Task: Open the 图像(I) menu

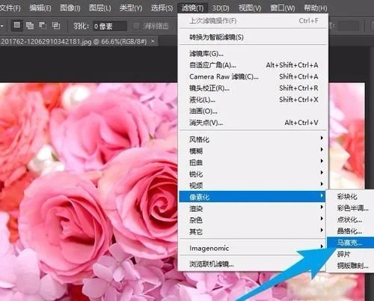Action: click(70, 8)
